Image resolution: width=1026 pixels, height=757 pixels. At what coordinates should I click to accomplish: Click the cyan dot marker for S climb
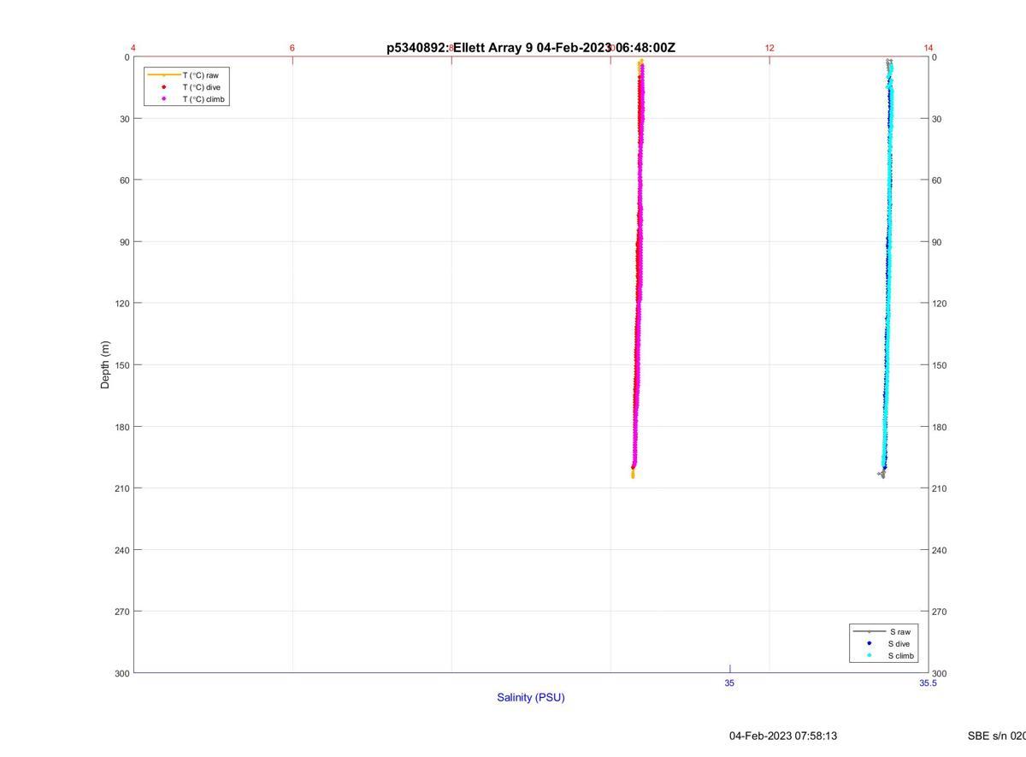pos(869,655)
